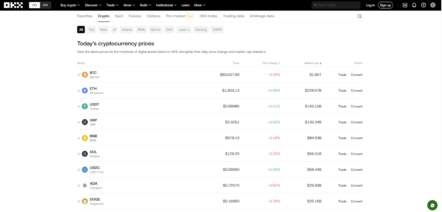Favorite SOL with its star
The image size is (442, 212).
79,154
